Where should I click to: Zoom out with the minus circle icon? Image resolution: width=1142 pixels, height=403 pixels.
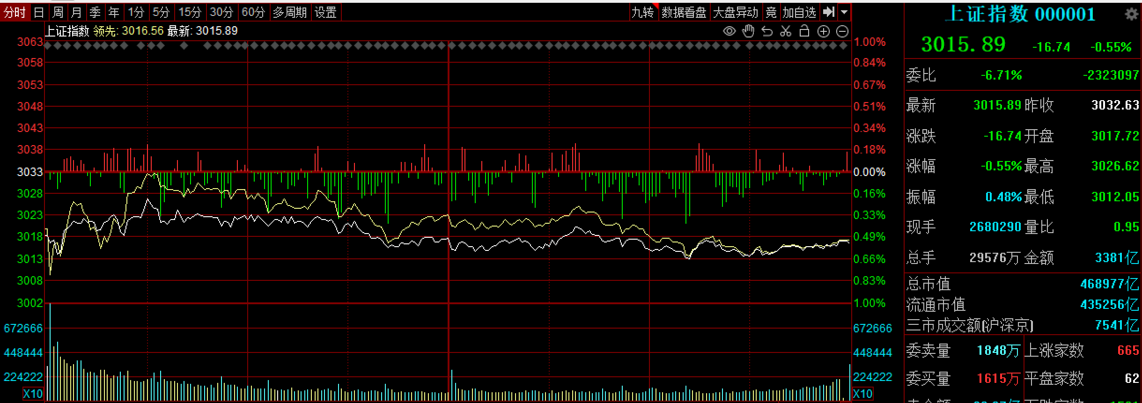pos(842,31)
